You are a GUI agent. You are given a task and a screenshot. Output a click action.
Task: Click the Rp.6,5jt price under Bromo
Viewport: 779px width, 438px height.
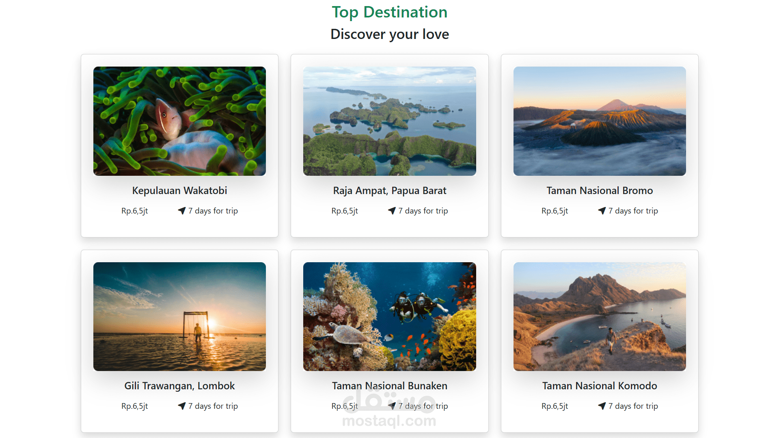(555, 211)
